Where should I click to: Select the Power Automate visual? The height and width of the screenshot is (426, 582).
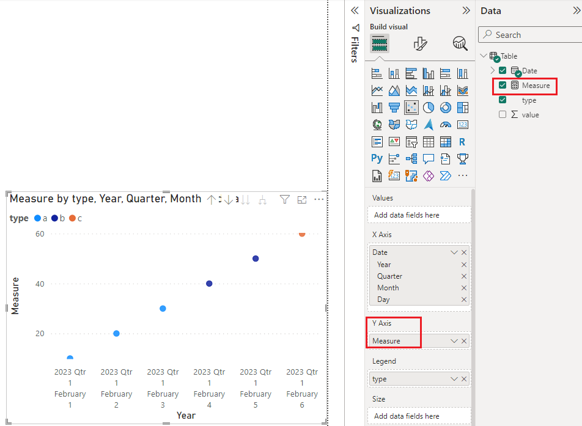pos(446,175)
